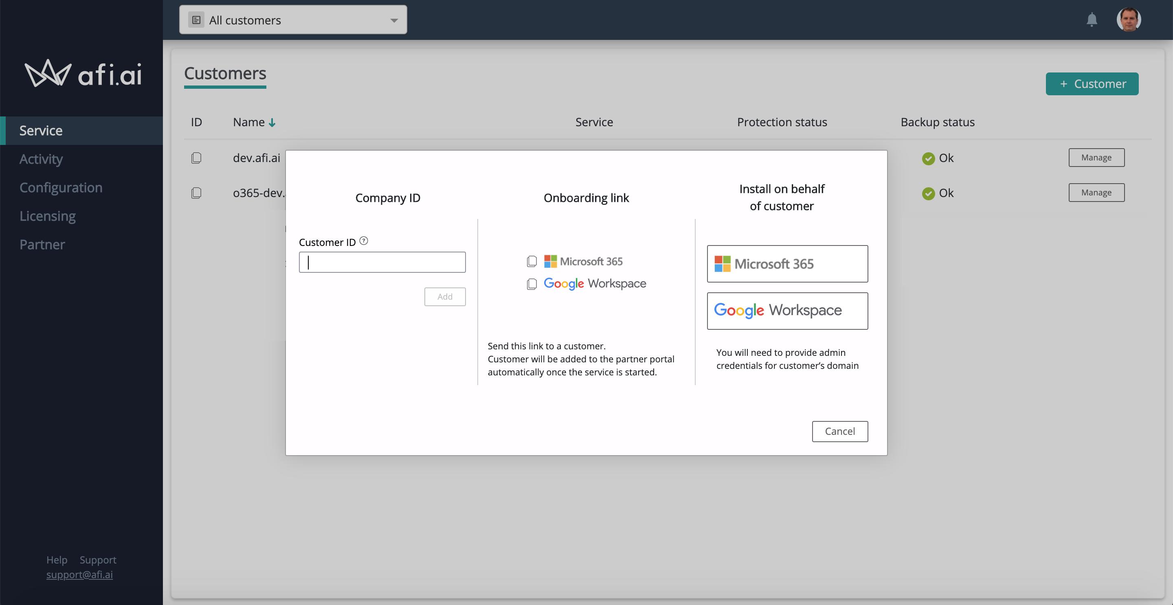Image resolution: width=1173 pixels, height=605 pixels.
Task: Click the Ok backup status of o365-dev
Action: coord(938,193)
